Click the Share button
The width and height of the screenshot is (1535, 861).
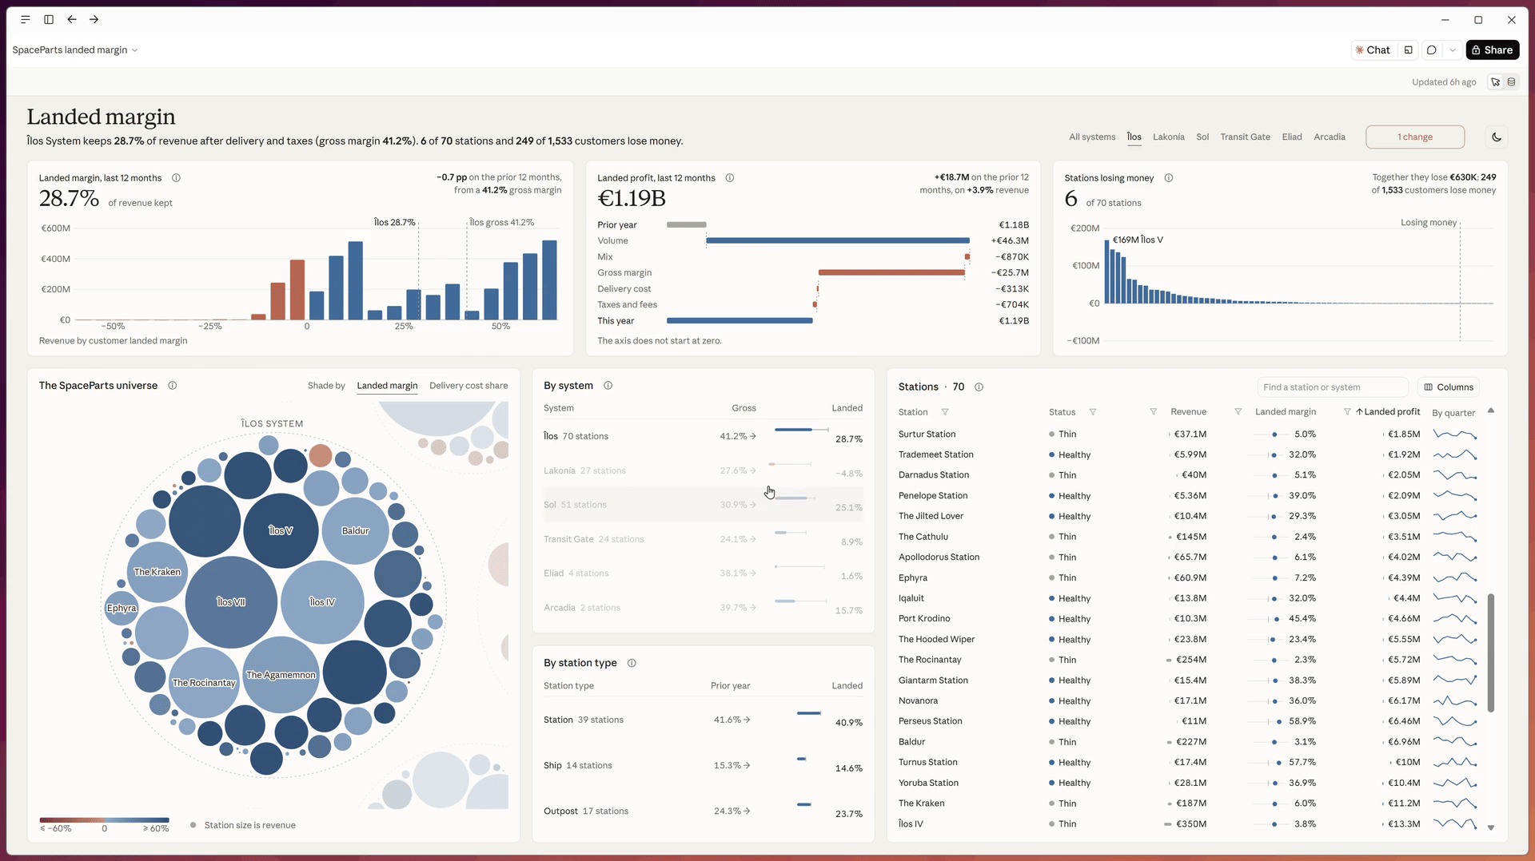(1493, 50)
